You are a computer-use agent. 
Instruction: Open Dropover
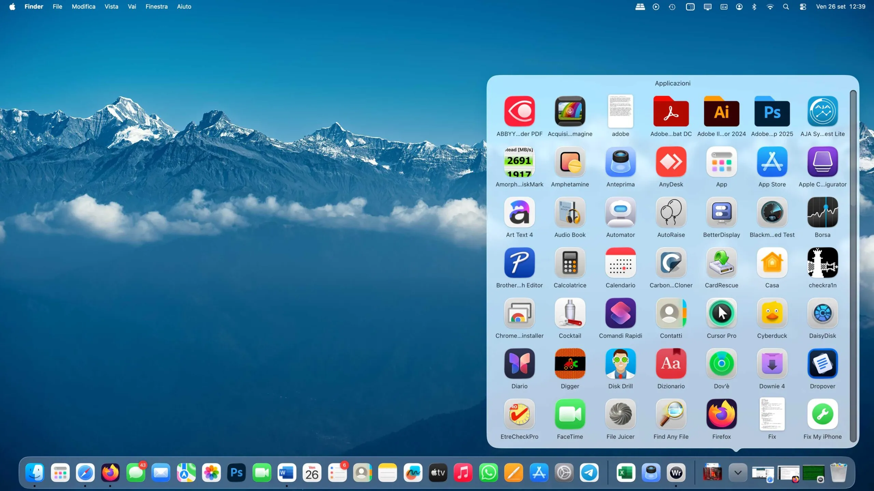tap(822, 363)
